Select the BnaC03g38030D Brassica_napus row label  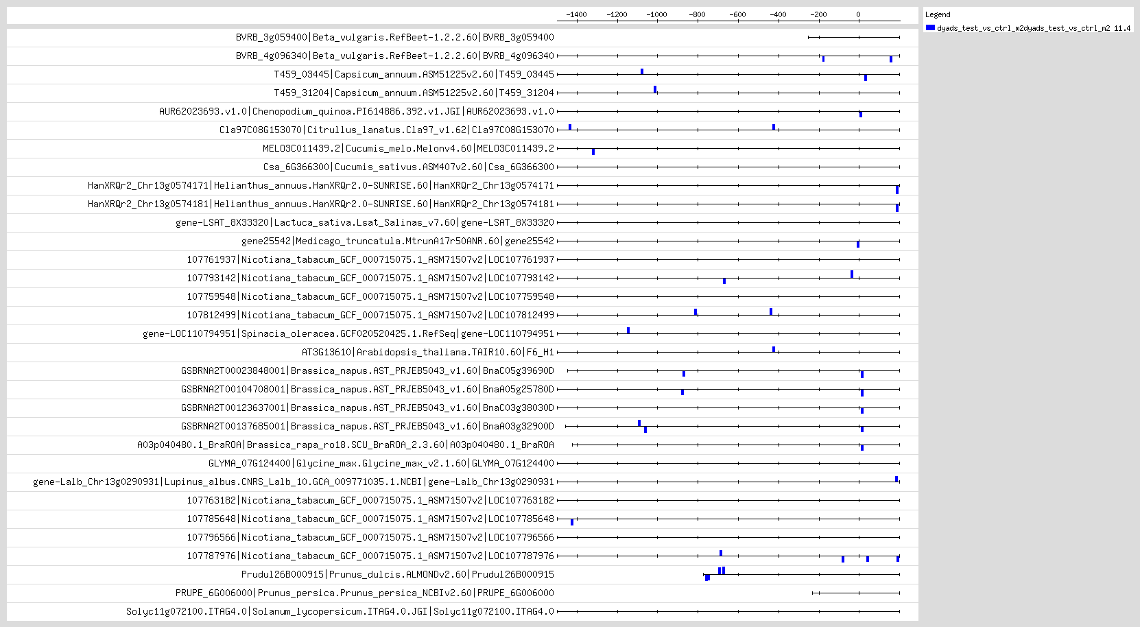[368, 407]
